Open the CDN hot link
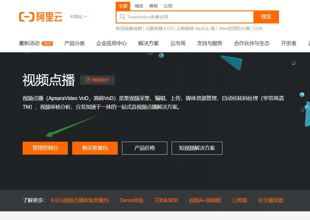Image resolution: width=310 pixels, height=220 pixels. (258, 29)
